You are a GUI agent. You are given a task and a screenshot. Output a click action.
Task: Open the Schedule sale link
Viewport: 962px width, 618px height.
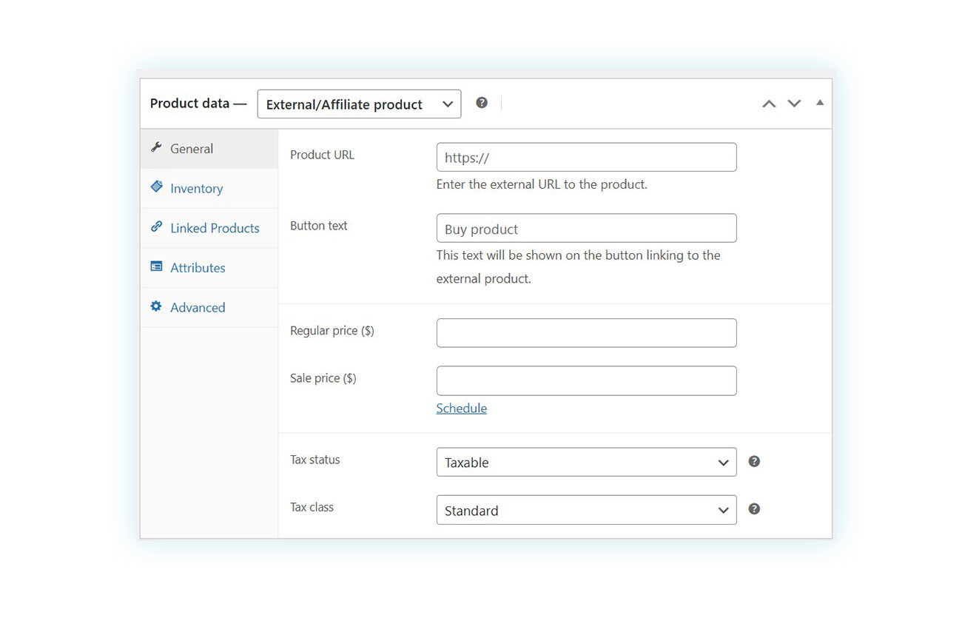point(461,409)
